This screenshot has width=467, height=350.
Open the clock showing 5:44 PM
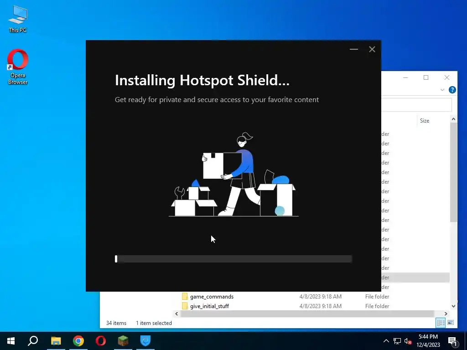click(428, 337)
